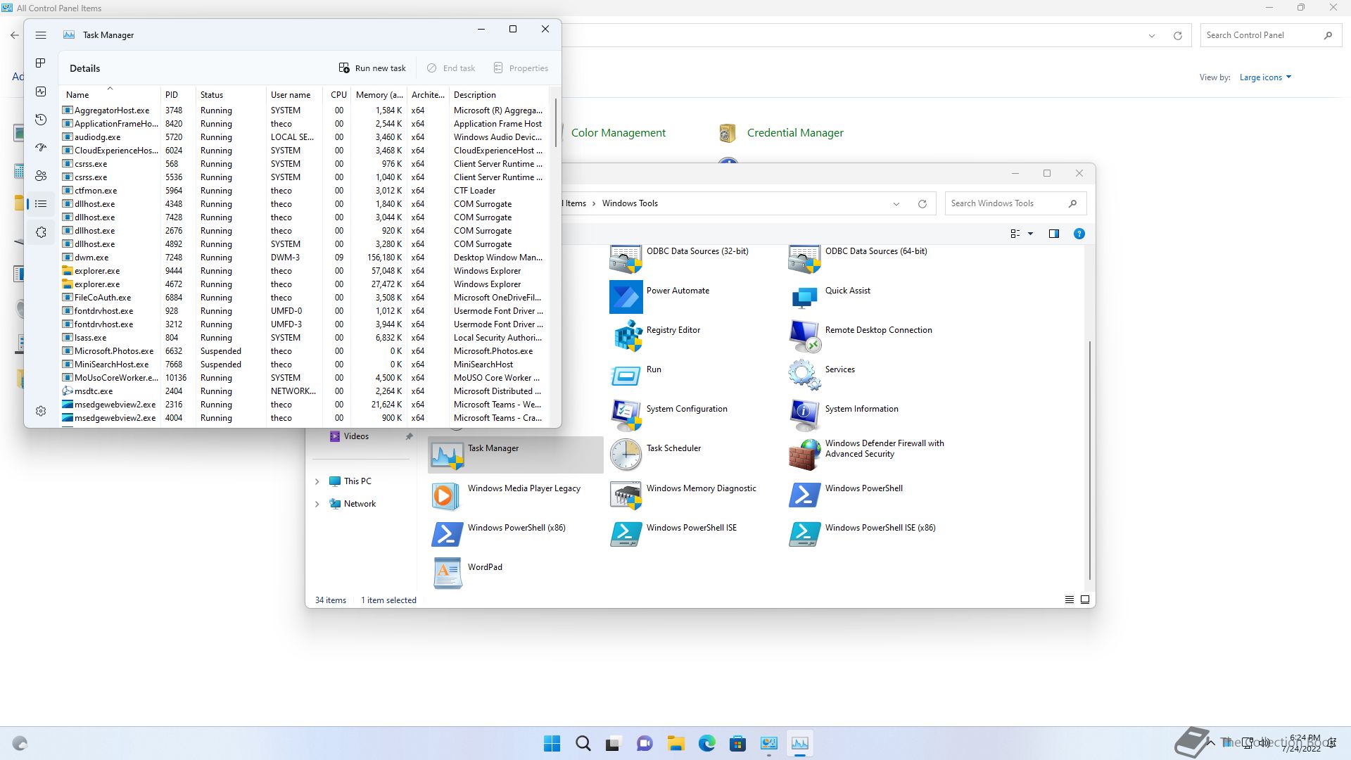This screenshot has width=1351, height=760.
Task: Click Windows Tools vertical scrollbar
Action: 1090,461
